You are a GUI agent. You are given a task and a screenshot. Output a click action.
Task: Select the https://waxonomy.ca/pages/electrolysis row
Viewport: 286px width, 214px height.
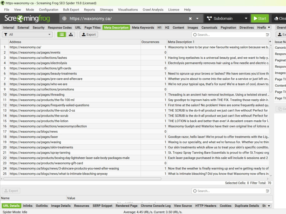[x=135, y=63]
